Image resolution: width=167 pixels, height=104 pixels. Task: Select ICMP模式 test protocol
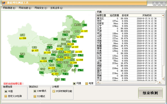[x=40, y=91]
